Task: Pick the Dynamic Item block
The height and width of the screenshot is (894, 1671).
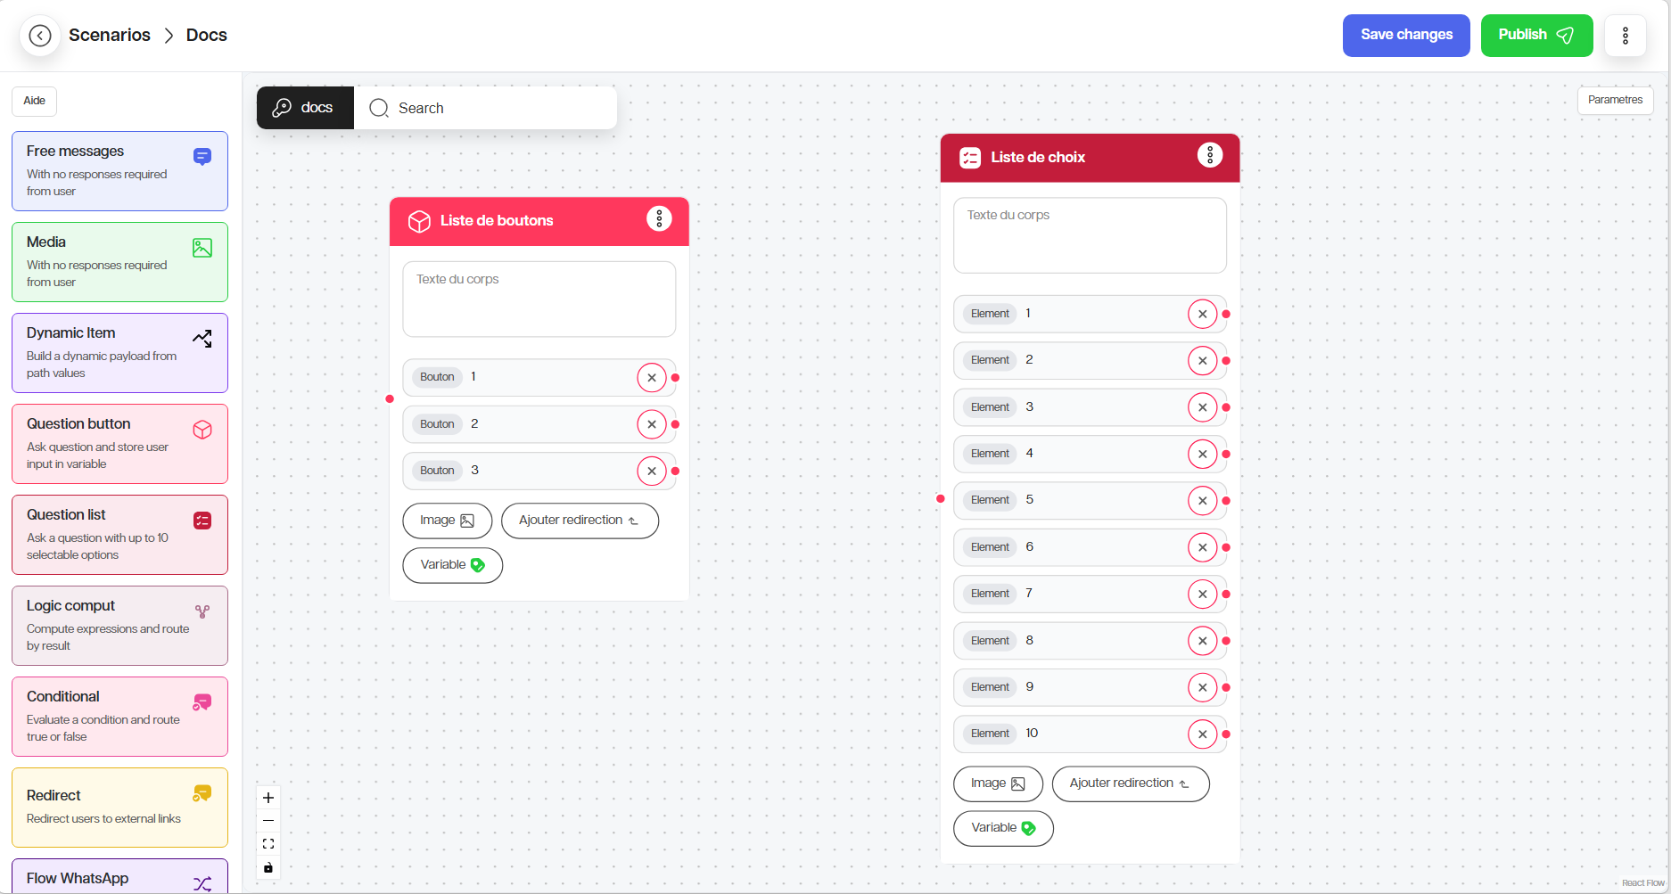Action: pyautogui.click(x=119, y=353)
